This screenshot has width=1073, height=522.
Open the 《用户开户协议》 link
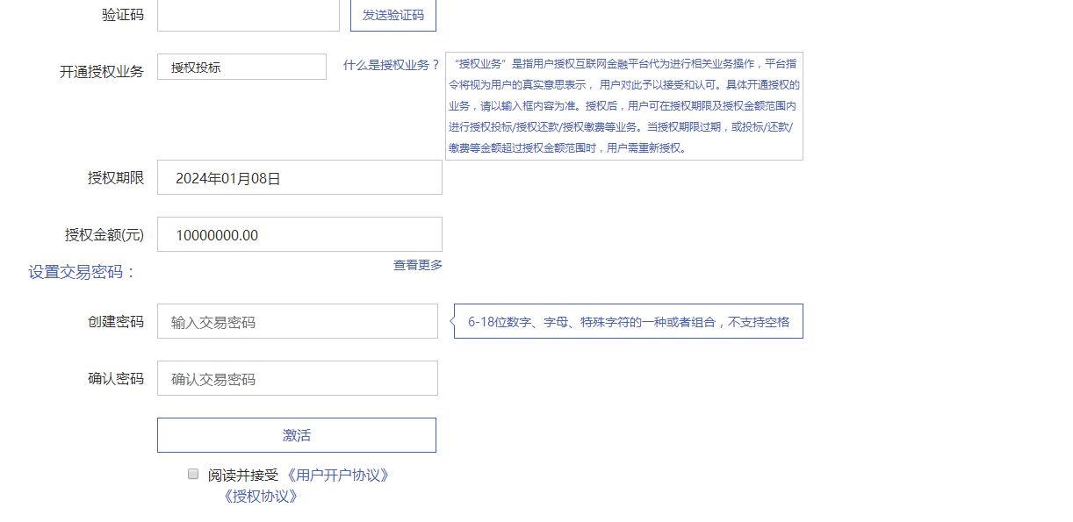(337, 475)
